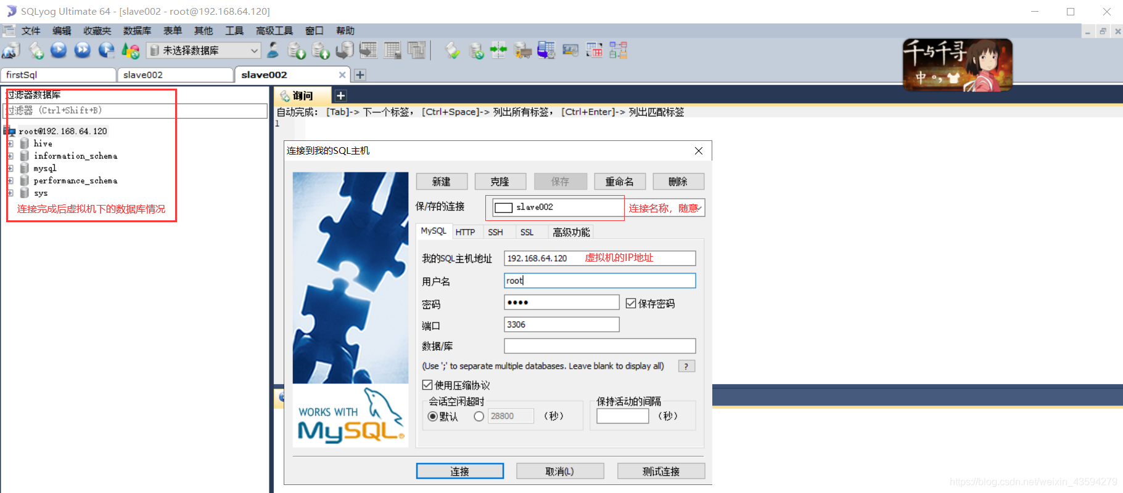Click the table icon with grey arrow

[x=368, y=50]
